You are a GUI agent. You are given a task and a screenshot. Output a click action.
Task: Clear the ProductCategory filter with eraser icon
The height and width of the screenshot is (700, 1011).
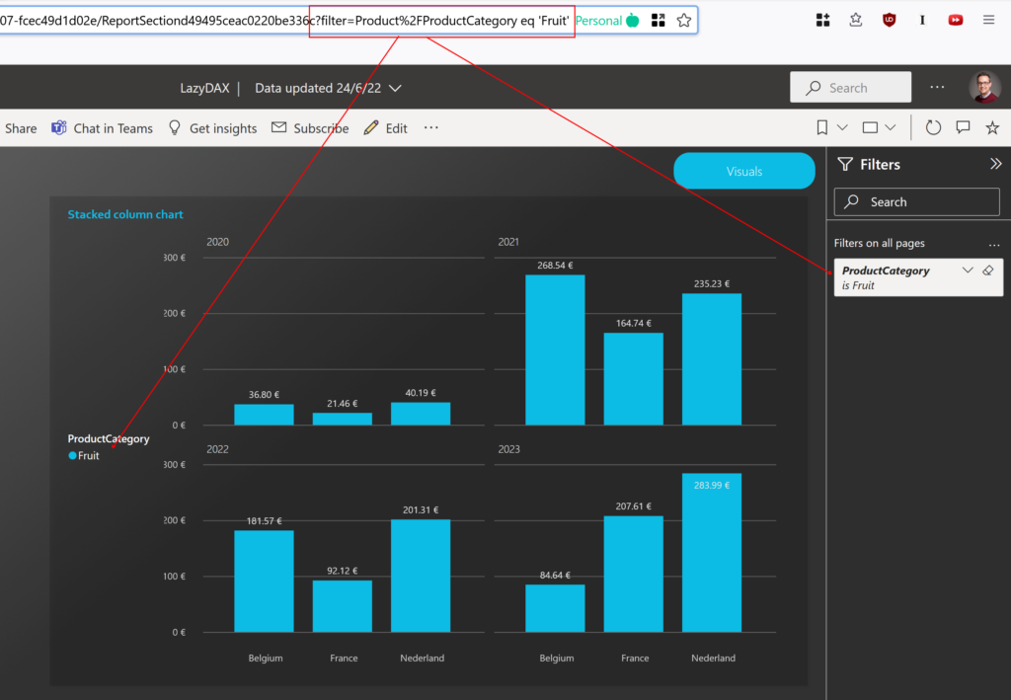[987, 271]
